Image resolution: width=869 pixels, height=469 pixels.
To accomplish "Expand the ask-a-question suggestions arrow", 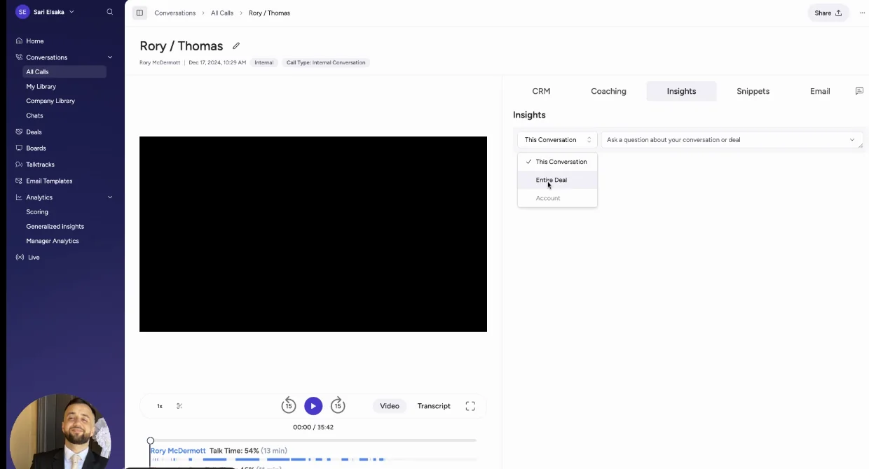I will (x=852, y=140).
